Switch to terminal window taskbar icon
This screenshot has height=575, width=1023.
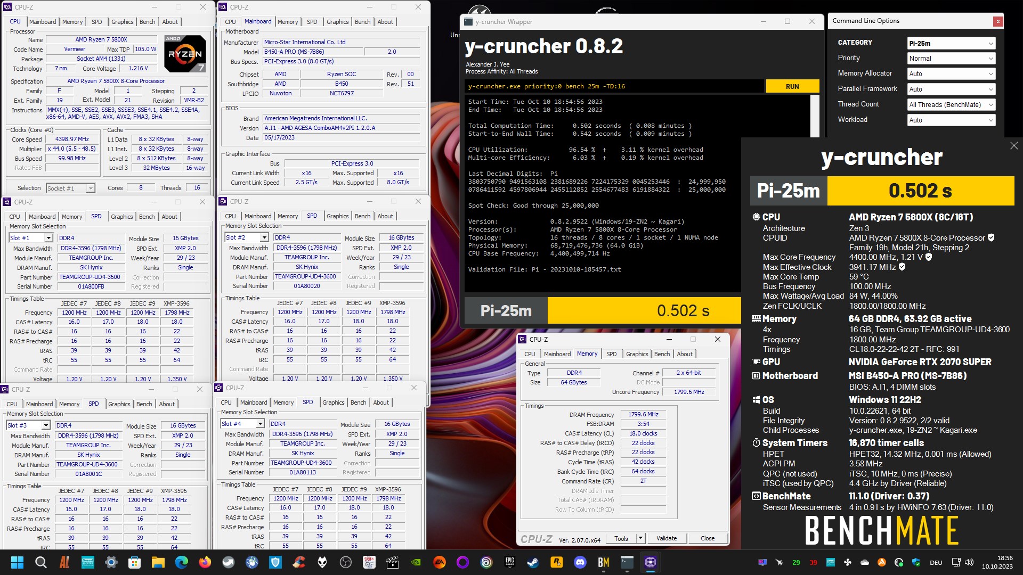pos(627,562)
